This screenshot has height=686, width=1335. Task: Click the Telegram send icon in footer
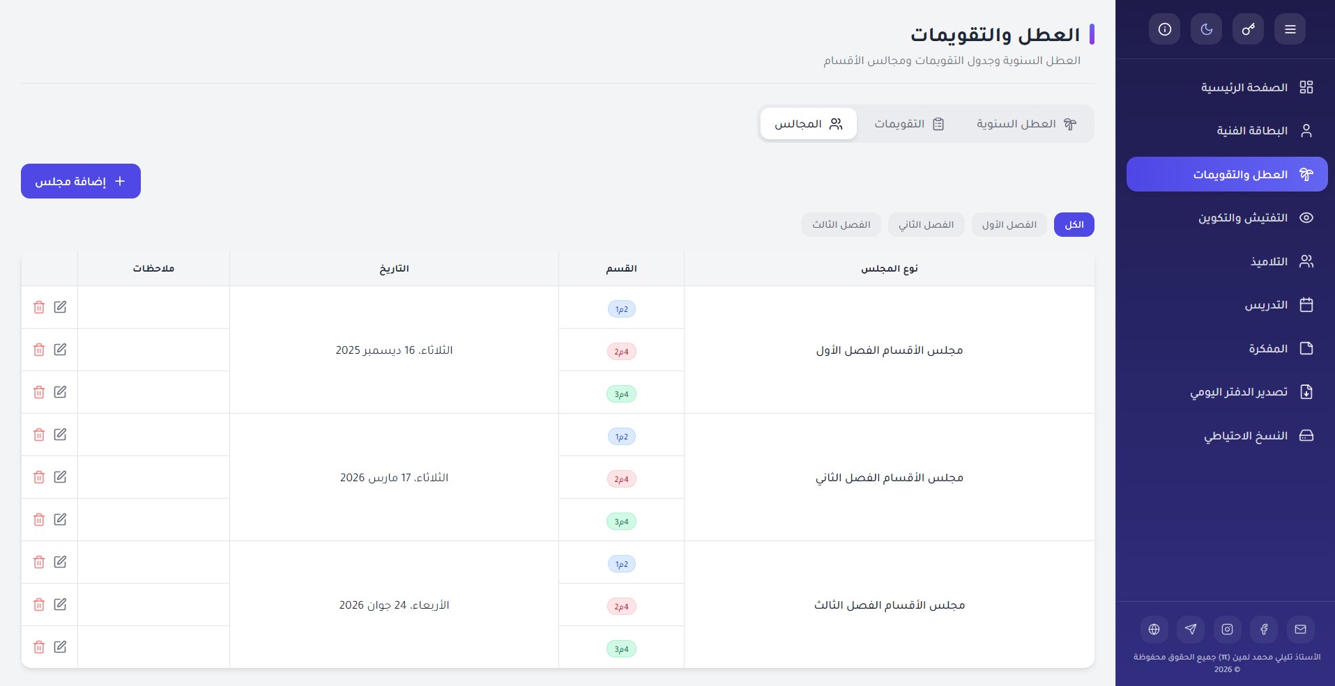[1191, 629]
